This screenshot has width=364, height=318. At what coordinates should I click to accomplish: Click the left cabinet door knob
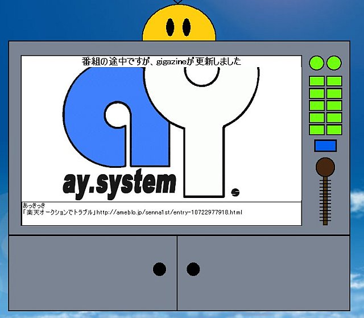click(159, 269)
